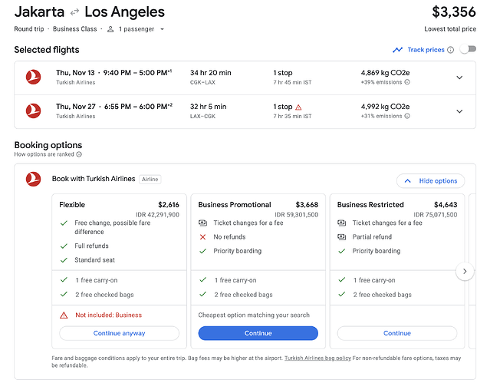
Task: Click Turkish Airlines logo on Nov 13 flight
Action: [x=33, y=77]
